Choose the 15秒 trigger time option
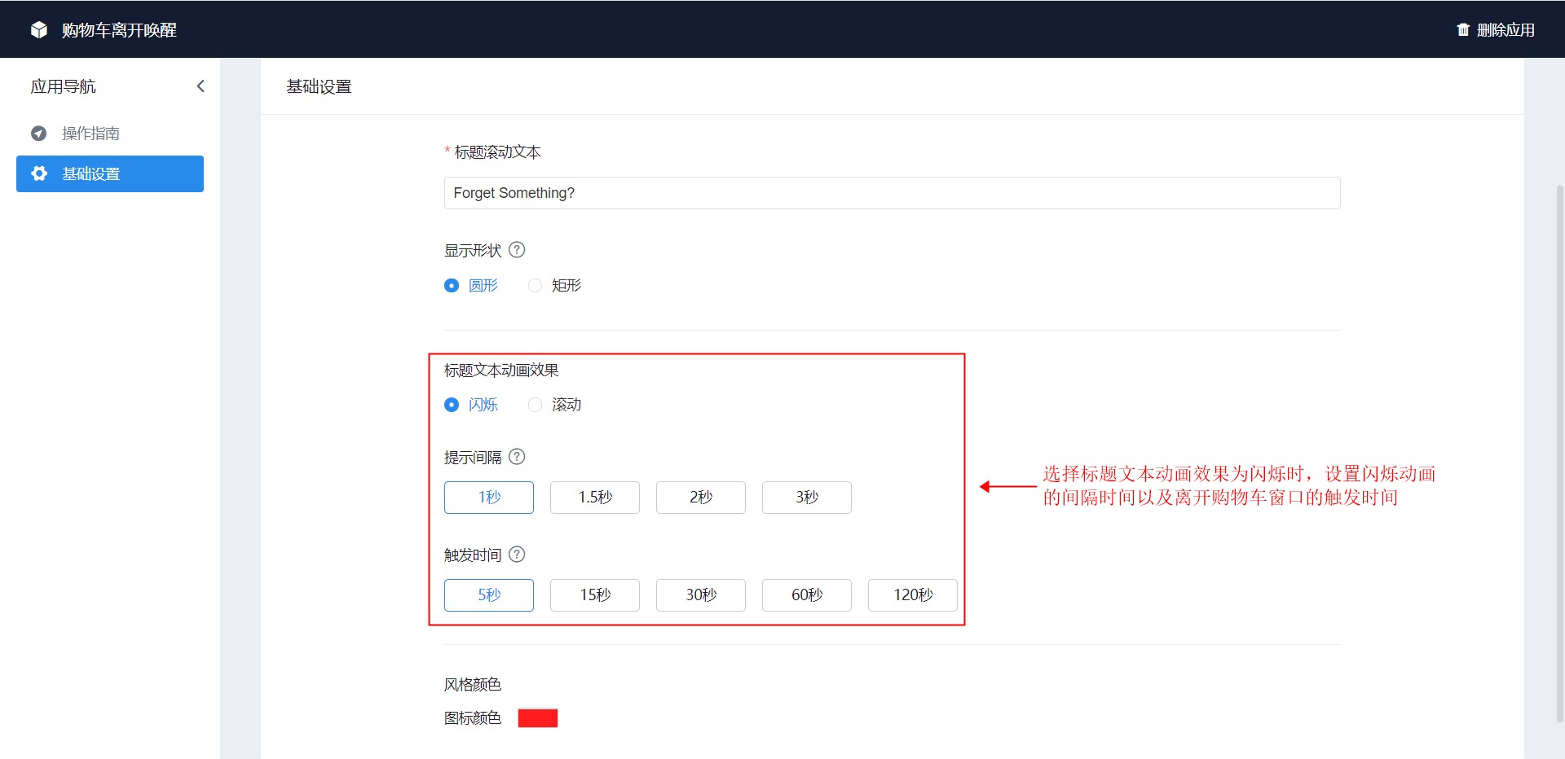The width and height of the screenshot is (1565, 759). point(595,595)
